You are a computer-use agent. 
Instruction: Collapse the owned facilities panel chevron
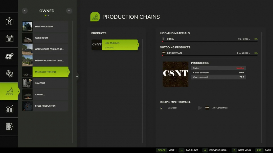(77, 76)
